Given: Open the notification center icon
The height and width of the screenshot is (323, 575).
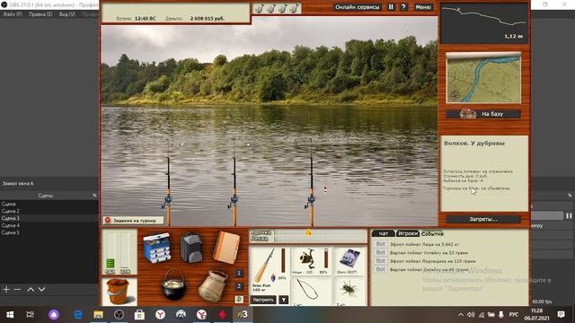Looking at the screenshot, I should [x=561, y=314].
